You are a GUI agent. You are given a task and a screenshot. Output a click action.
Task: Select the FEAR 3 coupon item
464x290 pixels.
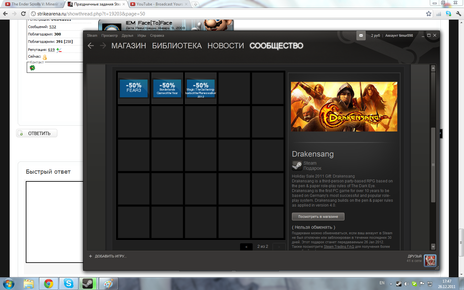(134, 88)
